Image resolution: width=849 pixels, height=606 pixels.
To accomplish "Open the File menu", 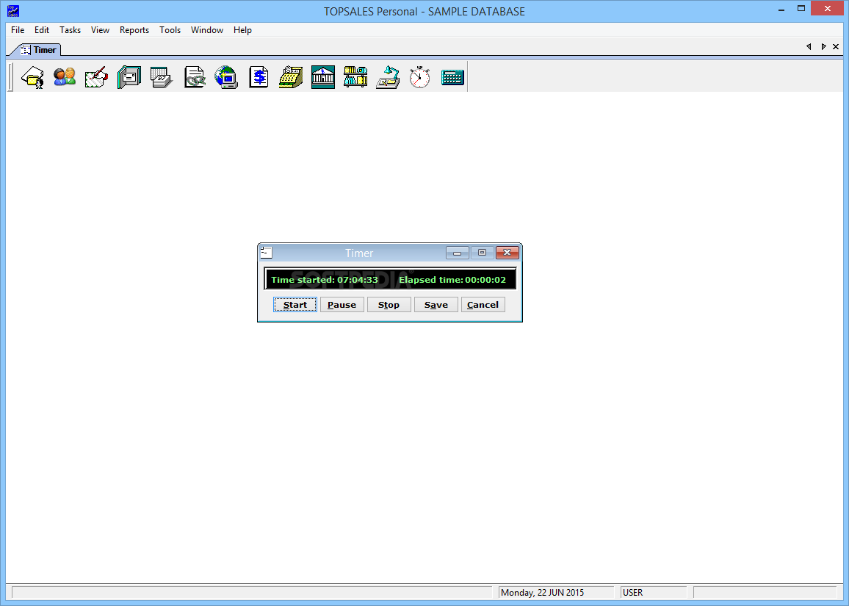I will point(18,30).
